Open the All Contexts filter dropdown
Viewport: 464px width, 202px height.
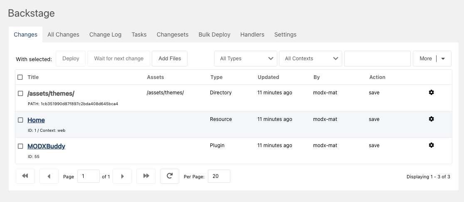(x=311, y=59)
